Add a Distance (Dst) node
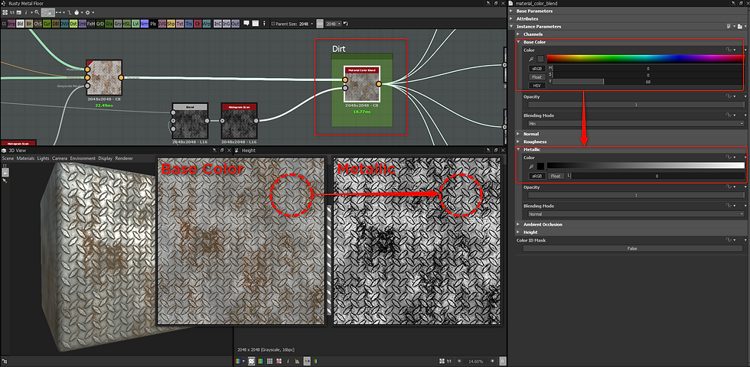Image resolution: width=750 pixels, height=367 pixels. [x=73, y=24]
